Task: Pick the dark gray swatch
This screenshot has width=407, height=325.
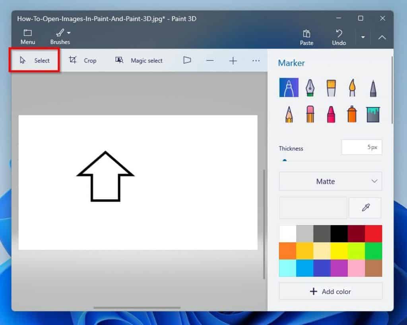Action: pos(322,234)
